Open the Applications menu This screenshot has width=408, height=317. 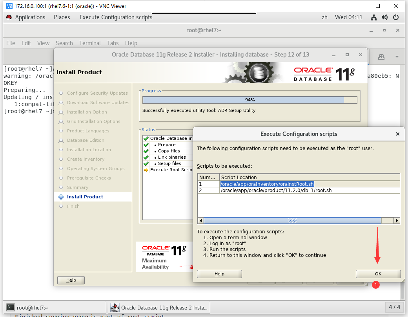click(30, 17)
